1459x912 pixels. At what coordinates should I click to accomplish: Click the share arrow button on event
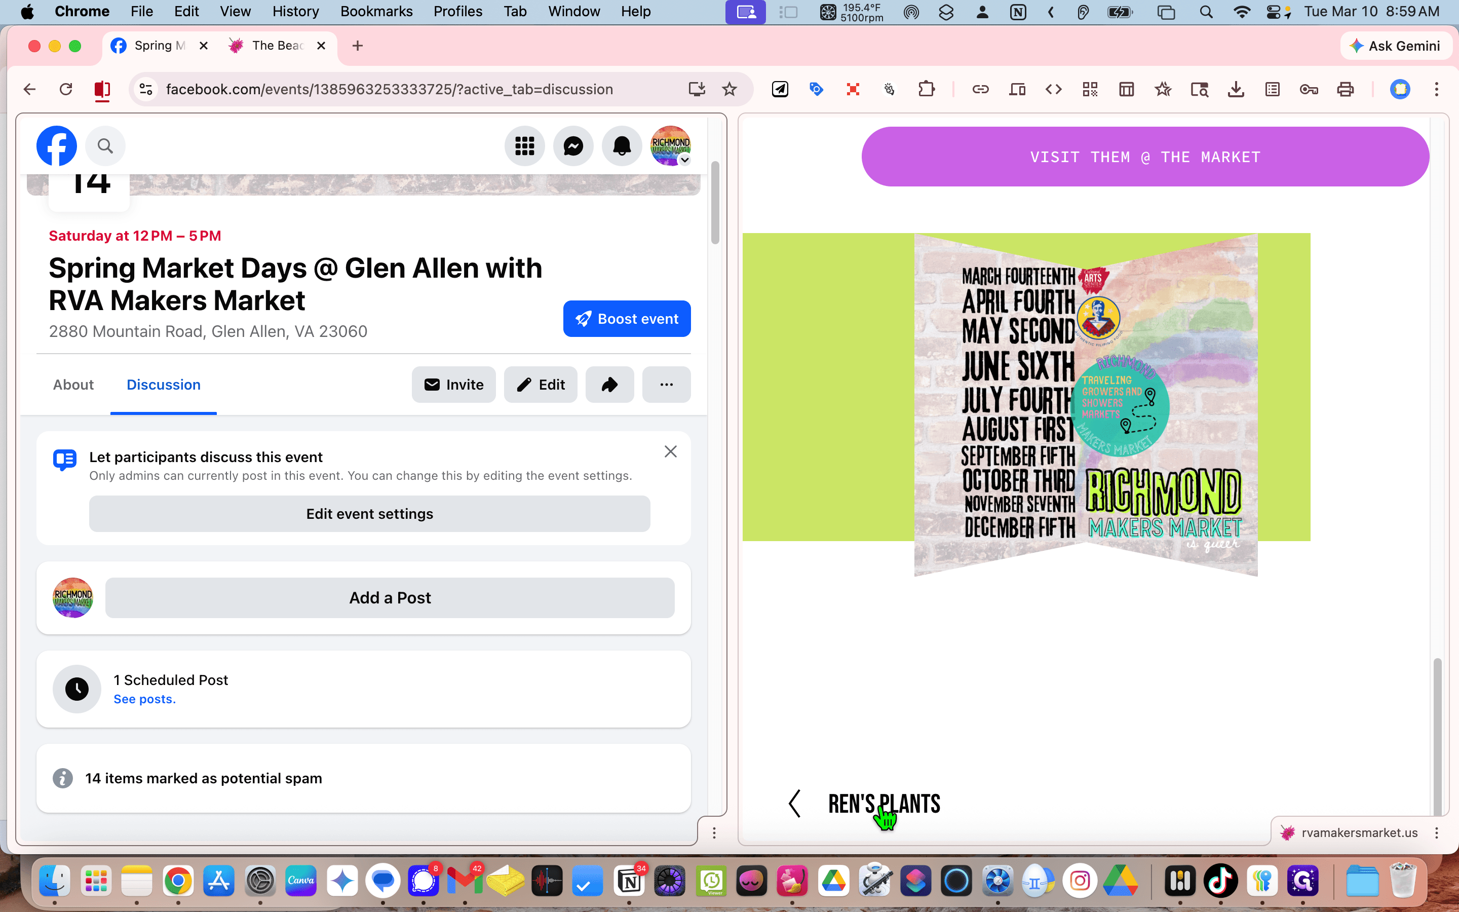(609, 384)
